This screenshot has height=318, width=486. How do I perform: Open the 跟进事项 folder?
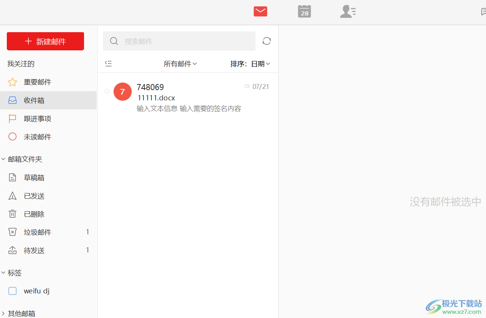(48, 118)
